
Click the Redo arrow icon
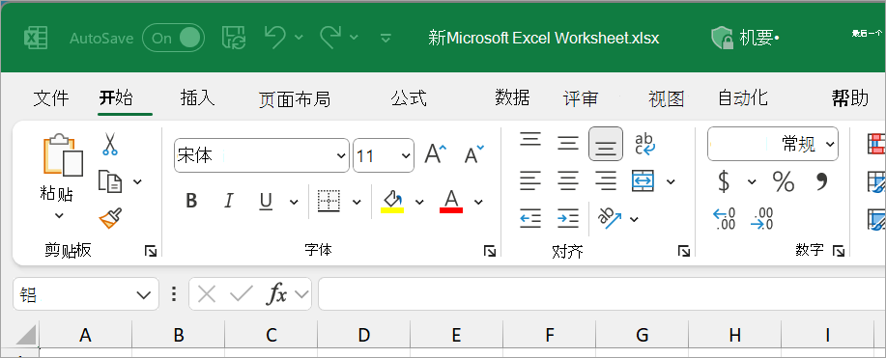pos(330,38)
